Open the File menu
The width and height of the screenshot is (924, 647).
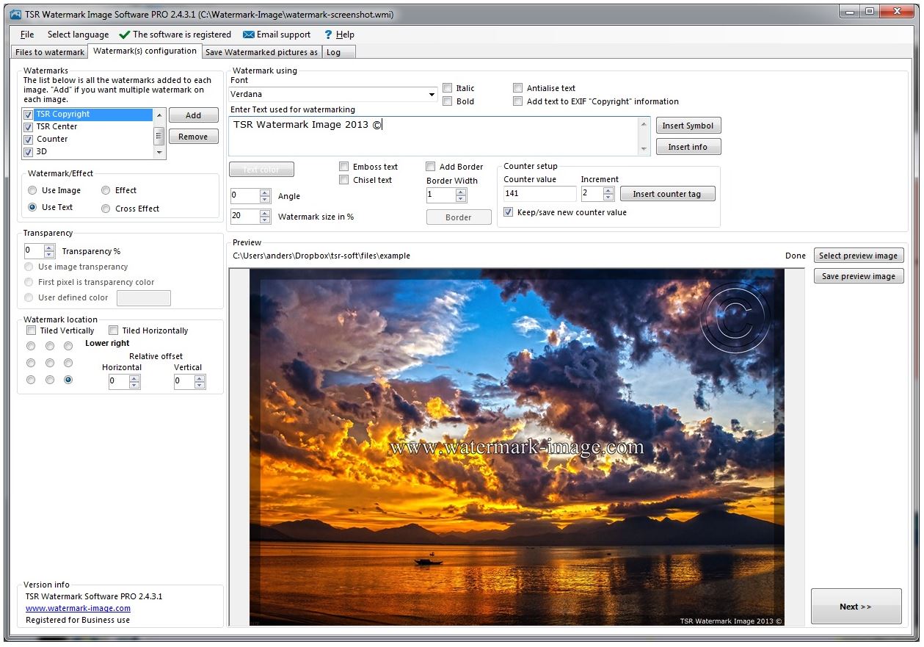[x=27, y=35]
